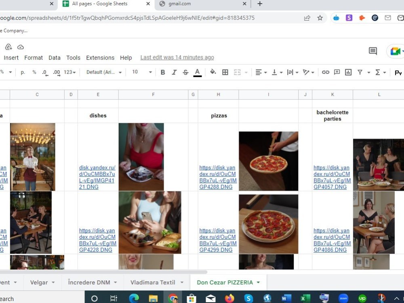Check cloud save status icon

pyautogui.click(x=21, y=47)
